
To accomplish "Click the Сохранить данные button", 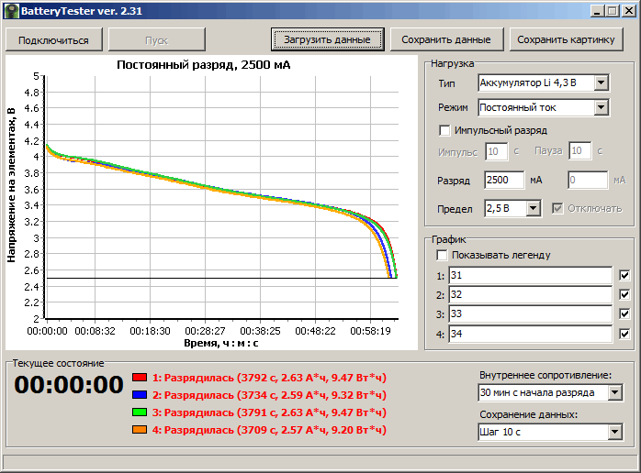I will [x=446, y=39].
